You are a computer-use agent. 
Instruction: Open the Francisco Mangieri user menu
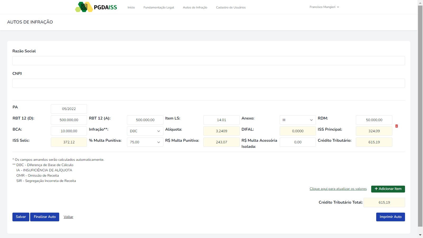[x=324, y=7]
